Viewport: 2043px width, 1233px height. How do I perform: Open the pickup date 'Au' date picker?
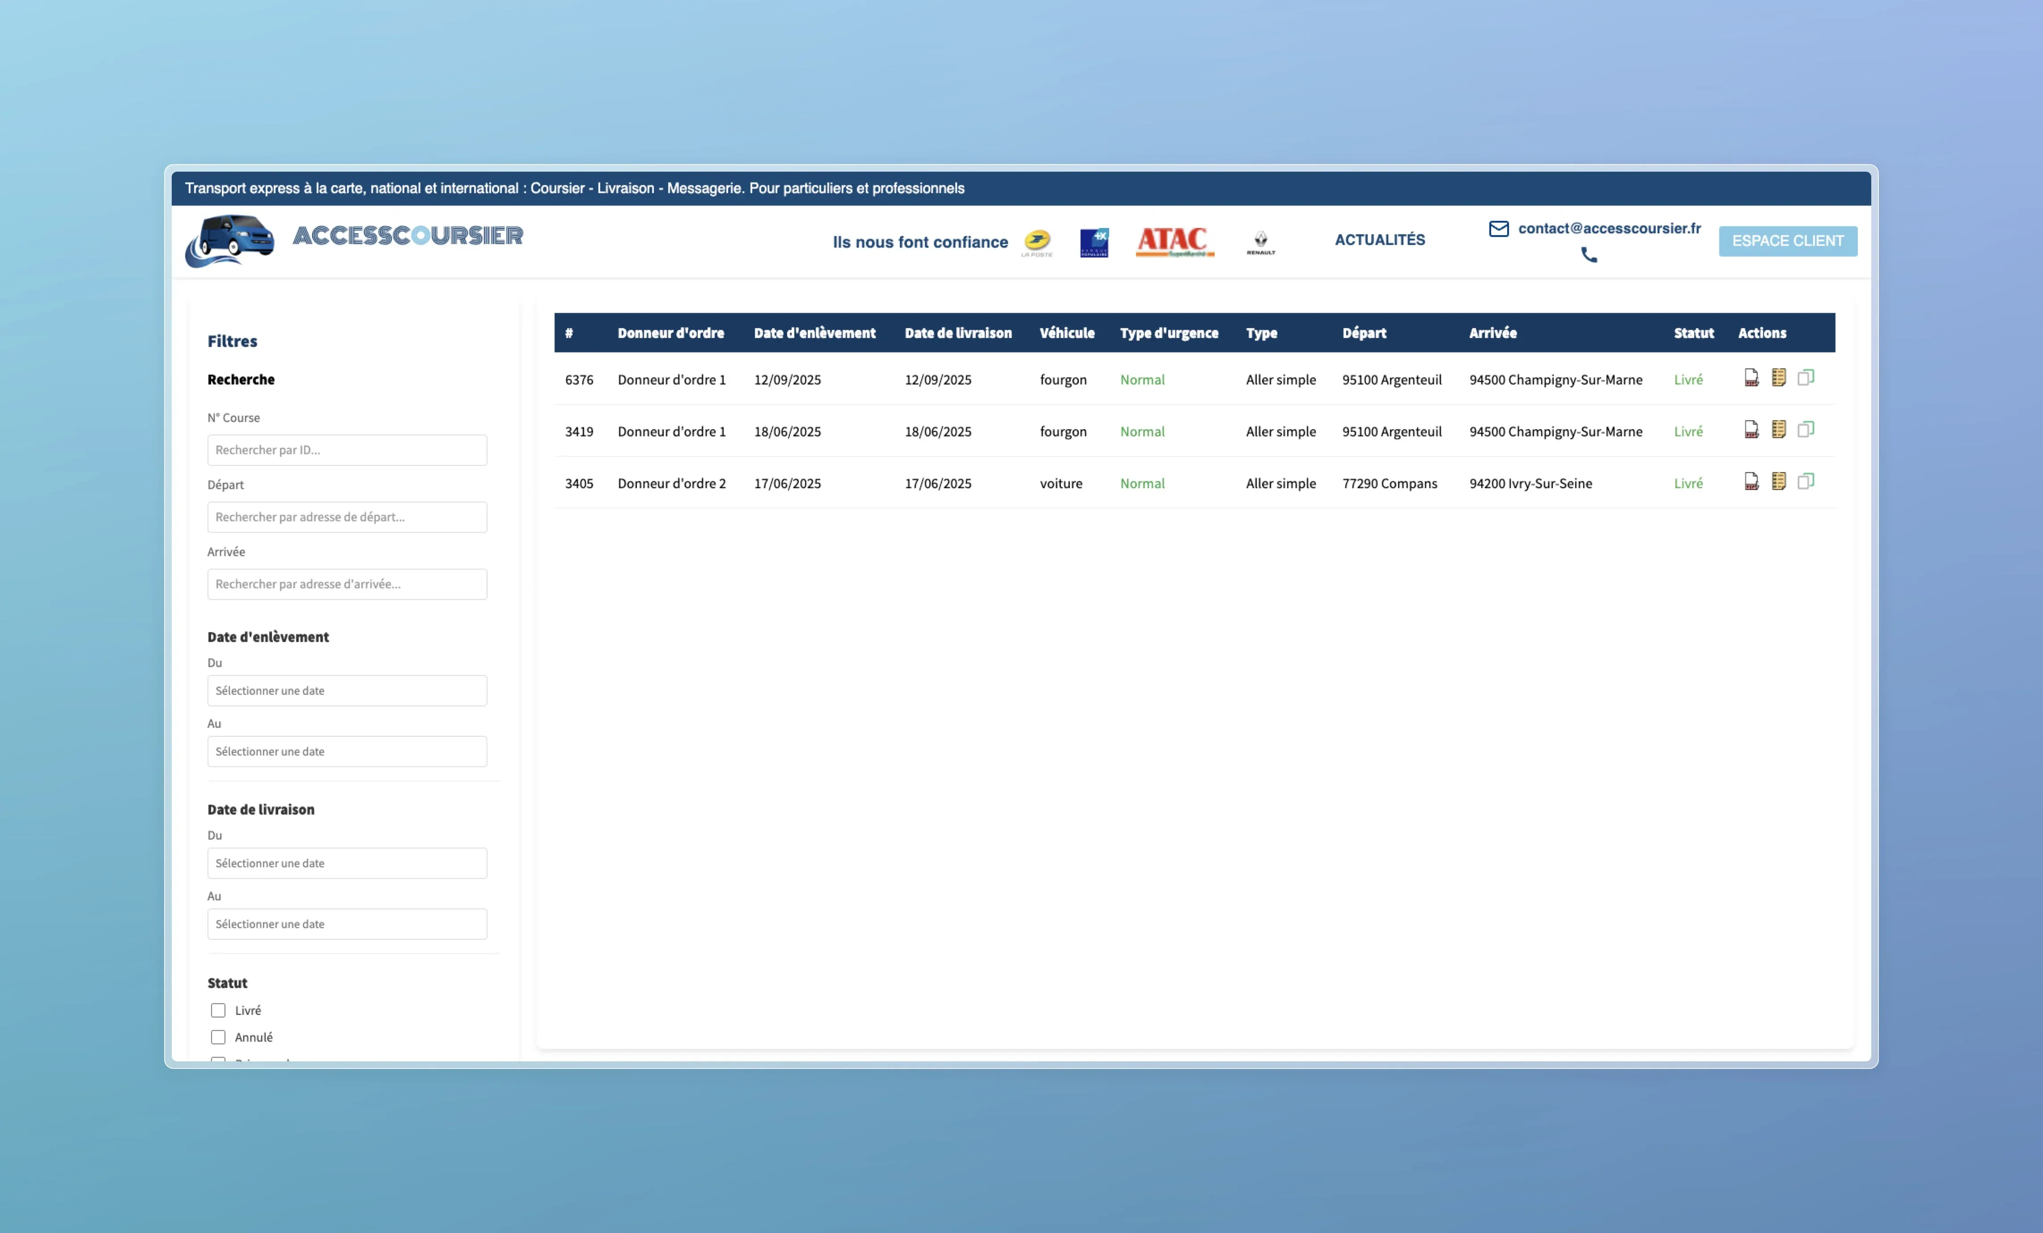tap(347, 751)
